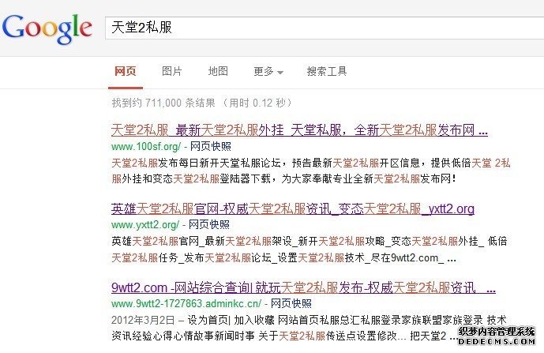Click the www.100sf.org/ URL
The image size is (544, 353).
click(x=146, y=146)
